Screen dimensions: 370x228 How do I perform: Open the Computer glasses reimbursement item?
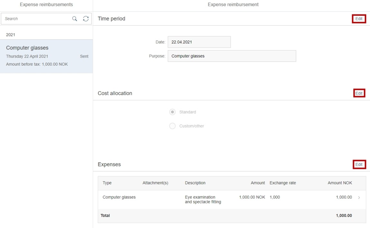pos(46,56)
